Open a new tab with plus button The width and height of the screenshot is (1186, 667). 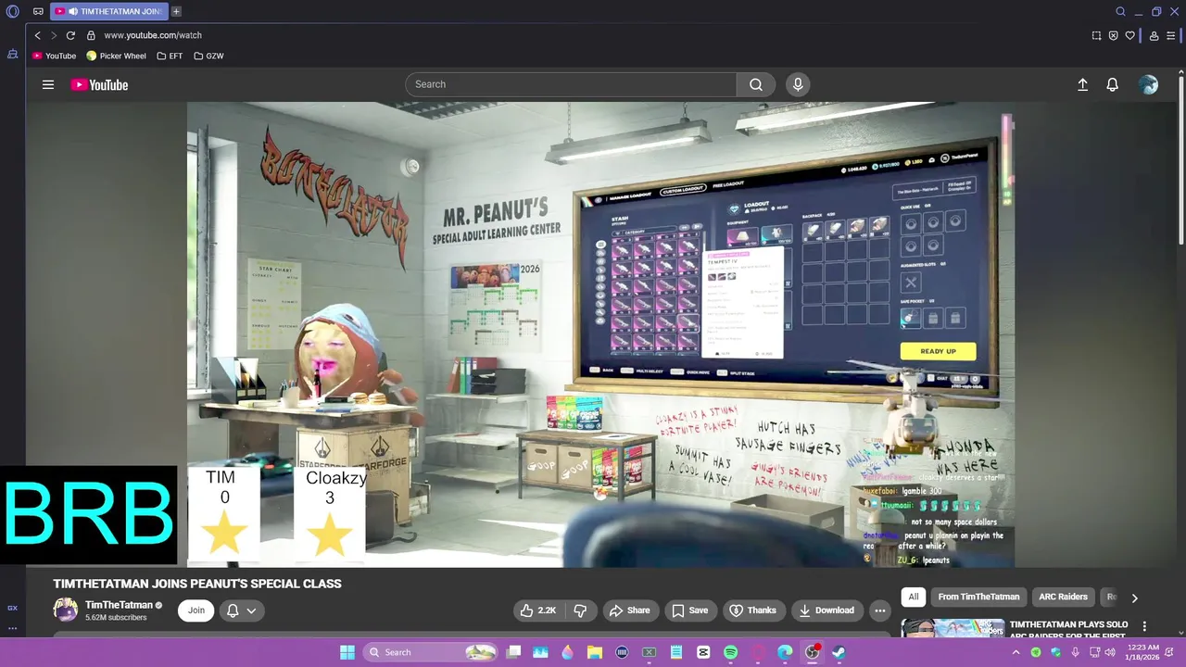(x=176, y=11)
